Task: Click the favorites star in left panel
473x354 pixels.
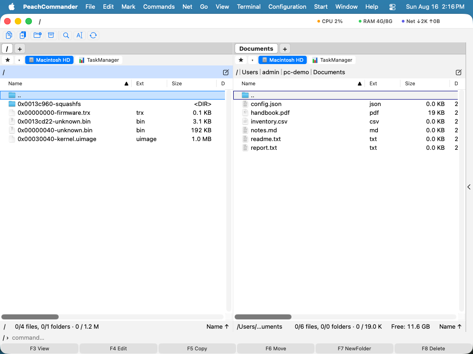Action: point(8,60)
